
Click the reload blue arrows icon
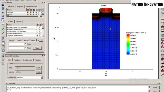tap(3, 8)
